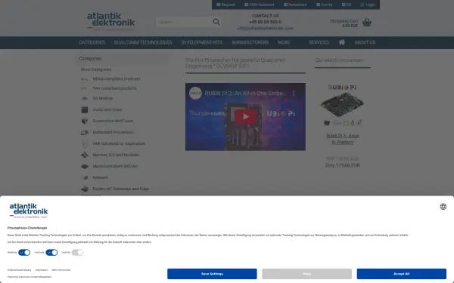Play the RUBIK Pi 3 YouTube video
This screenshot has width=454, height=283.
click(245, 116)
